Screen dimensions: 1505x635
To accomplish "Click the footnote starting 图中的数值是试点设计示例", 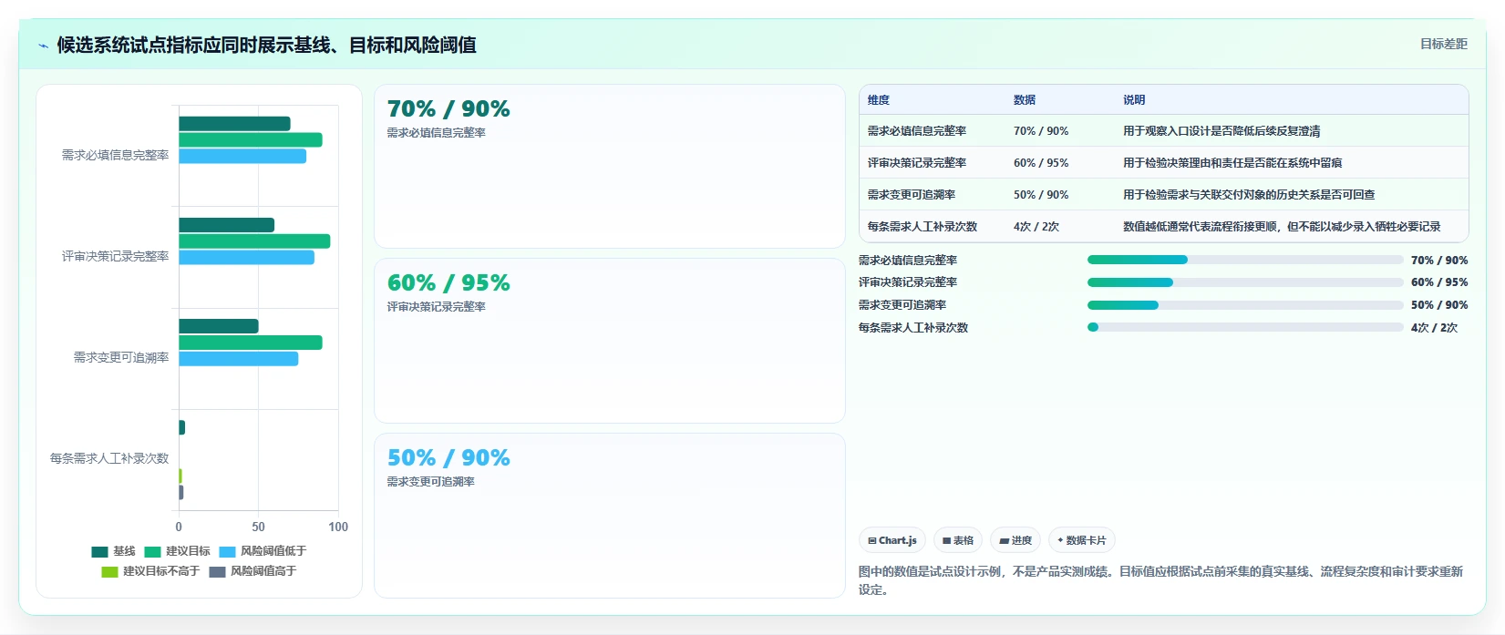I will pyautogui.click(x=1160, y=580).
